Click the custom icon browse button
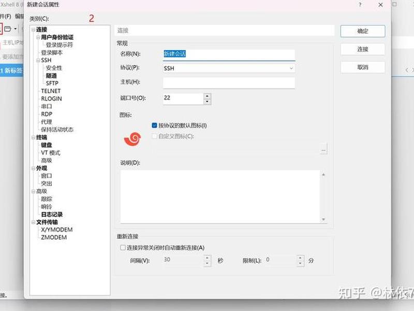414x311 pixels. tap(323, 150)
